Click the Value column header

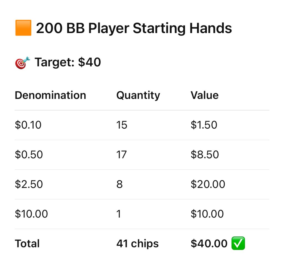tap(204, 95)
